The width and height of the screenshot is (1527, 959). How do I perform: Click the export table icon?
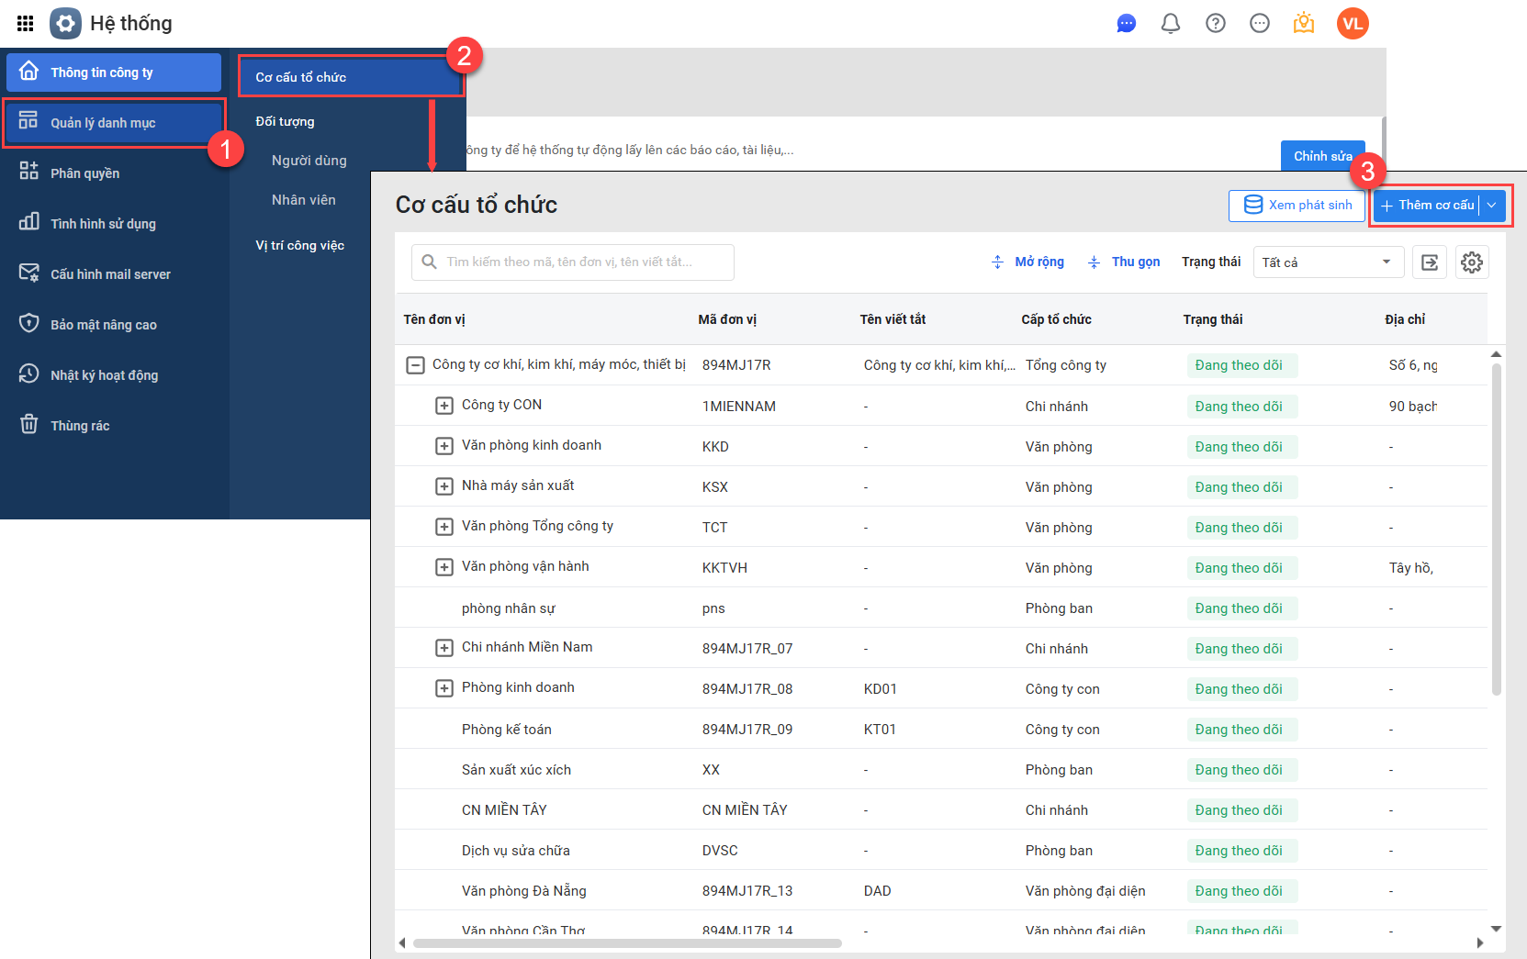click(1429, 262)
